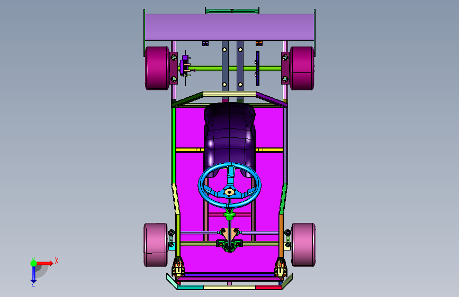Select the blue chain sprocket on the axle

pos(258,68)
